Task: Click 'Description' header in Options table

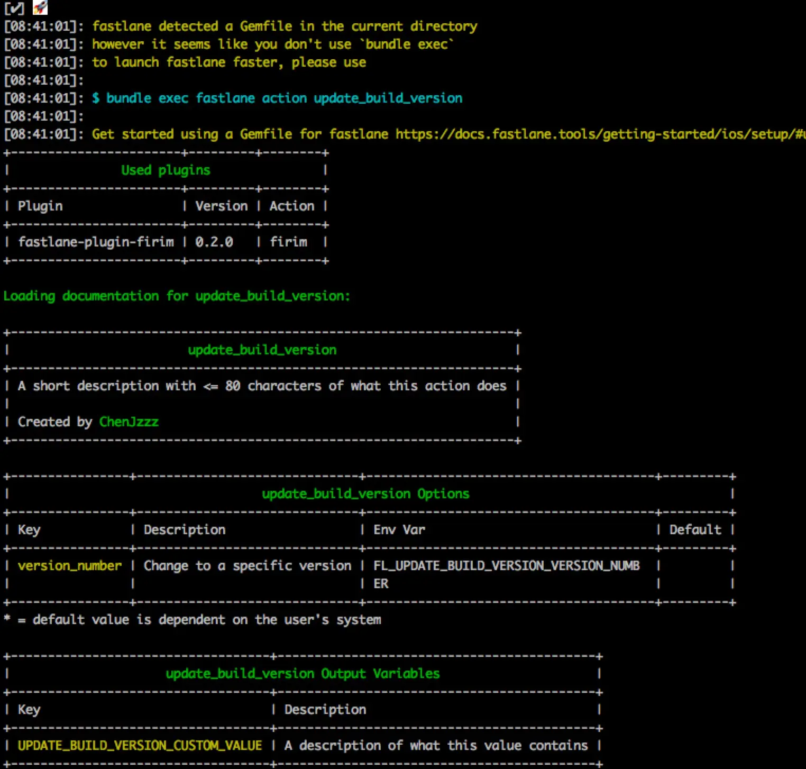Action: [x=185, y=530]
